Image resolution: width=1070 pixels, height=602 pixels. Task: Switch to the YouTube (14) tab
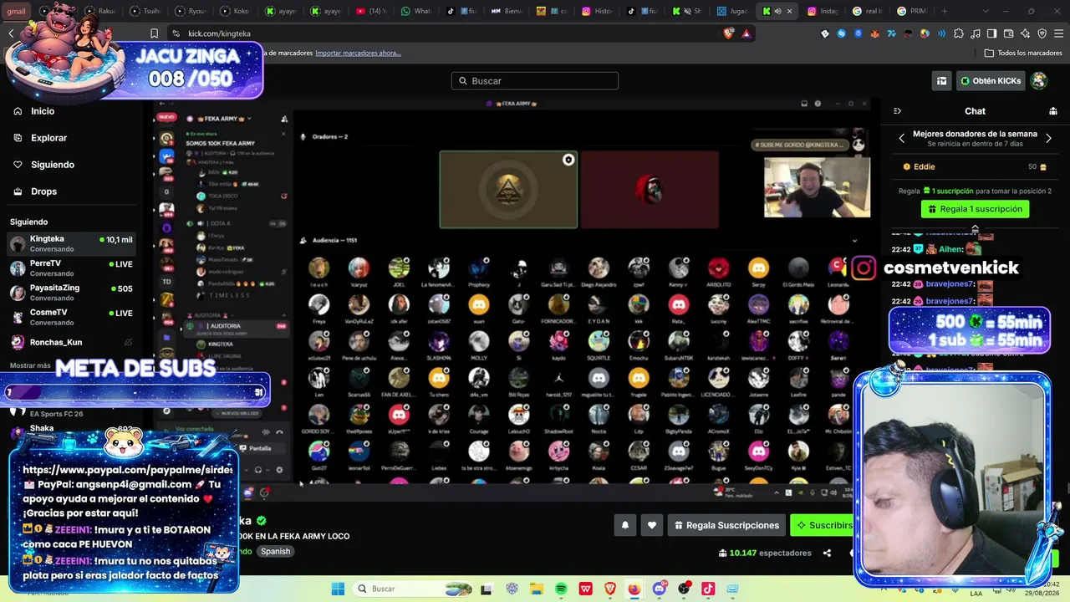tap(371, 11)
